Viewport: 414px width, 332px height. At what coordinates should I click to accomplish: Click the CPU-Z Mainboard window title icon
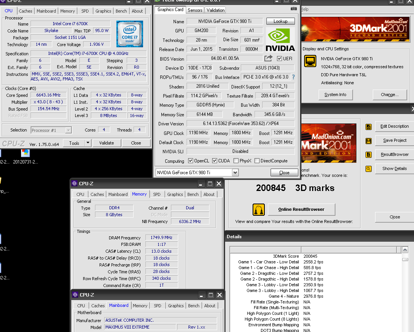coord(75,295)
